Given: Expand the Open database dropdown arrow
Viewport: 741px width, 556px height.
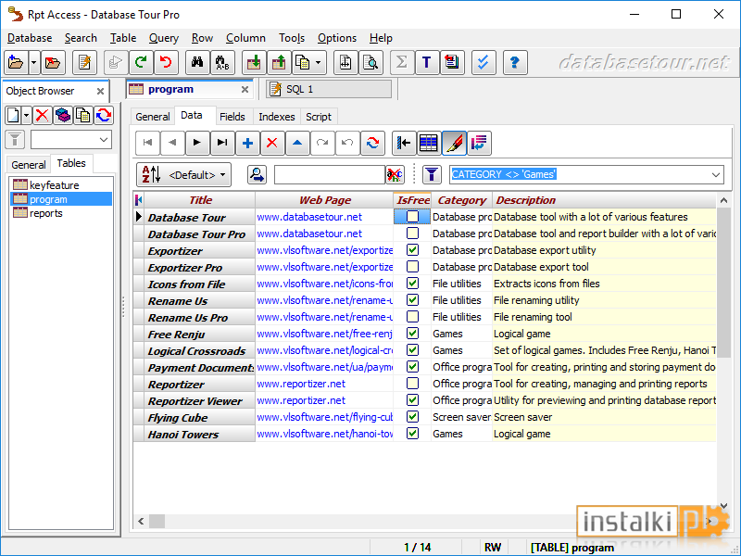Looking at the screenshot, I should pos(33,62).
